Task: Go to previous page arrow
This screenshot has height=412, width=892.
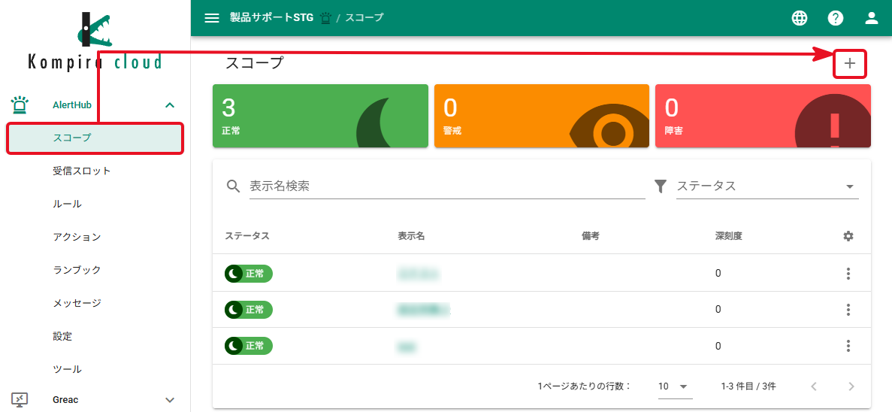Action: [814, 386]
